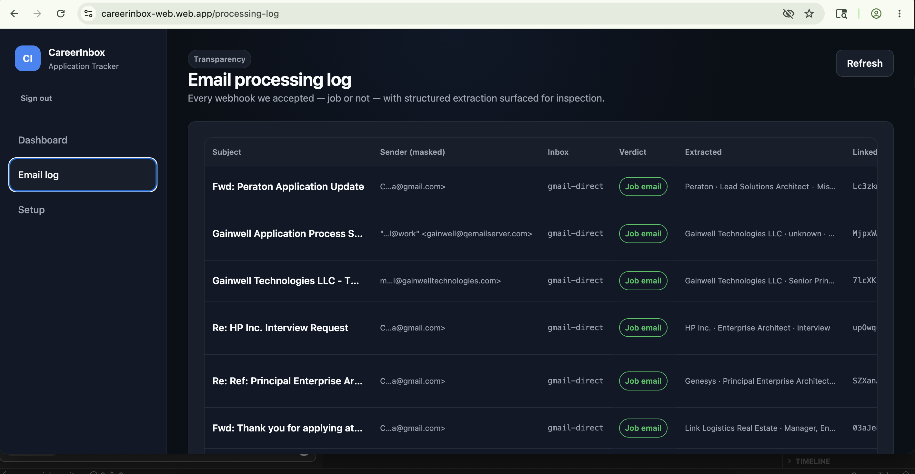Bookmark this page with the star icon
Screen dimensions: 915x474
point(809,14)
